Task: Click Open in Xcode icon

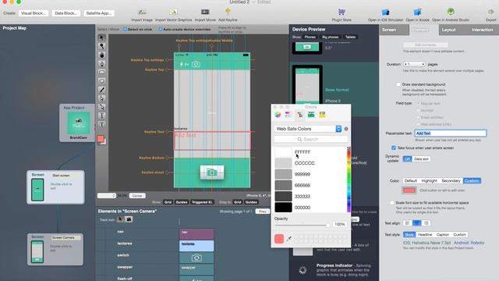Action: 418,12
